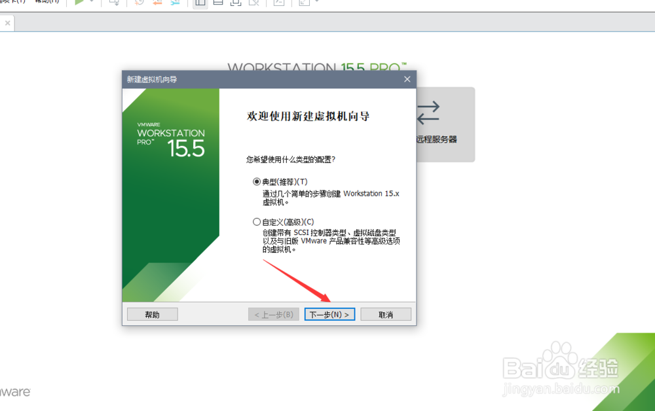The image size is (655, 411).
Task: Click the take-snapshot clock icon in toolbar
Action: (139, 2)
